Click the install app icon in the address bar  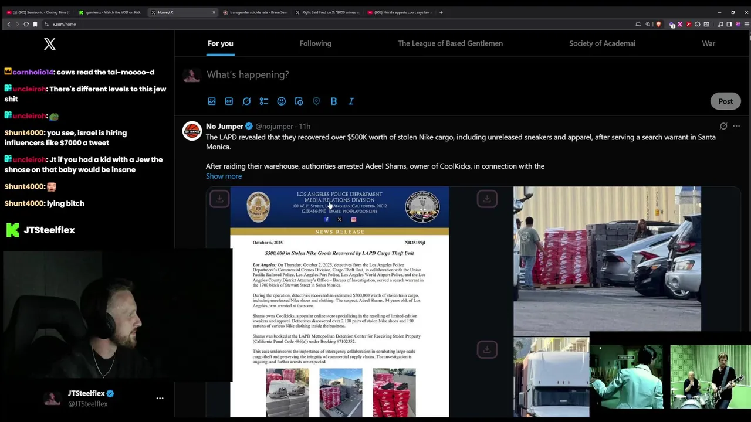coord(638,24)
